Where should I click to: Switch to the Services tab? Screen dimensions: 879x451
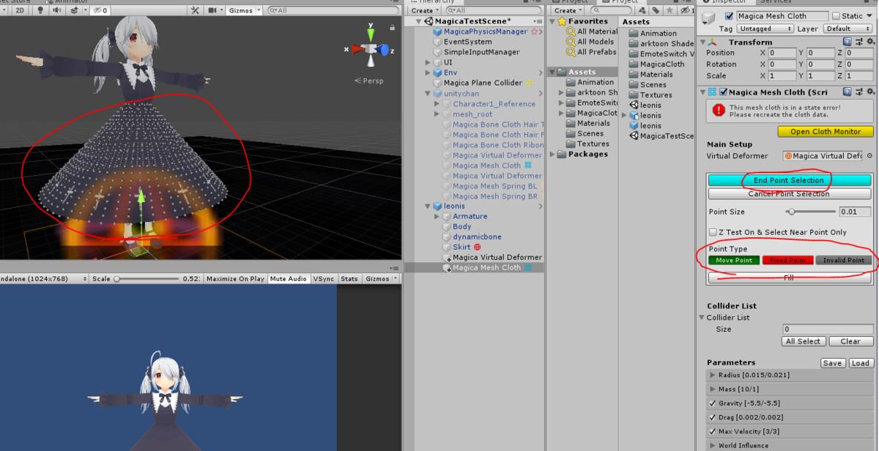tap(775, 1)
